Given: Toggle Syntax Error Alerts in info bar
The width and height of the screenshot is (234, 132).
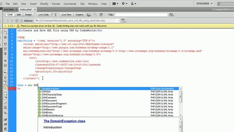Looking at the screenshot, I should point(5,87).
